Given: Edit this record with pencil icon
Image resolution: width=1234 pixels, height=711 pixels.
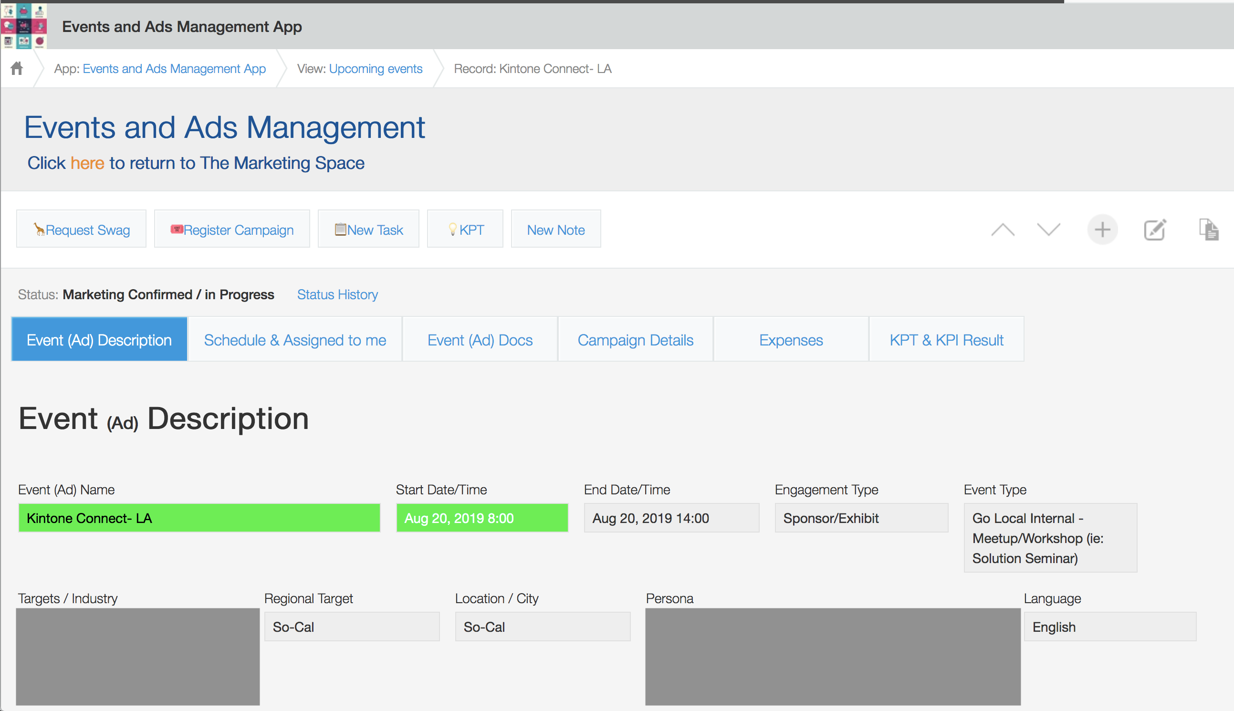Looking at the screenshot, I should point(1155,230).
